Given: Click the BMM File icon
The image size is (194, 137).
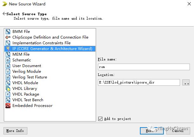Looking at the screenshot, I should (8, 32).
